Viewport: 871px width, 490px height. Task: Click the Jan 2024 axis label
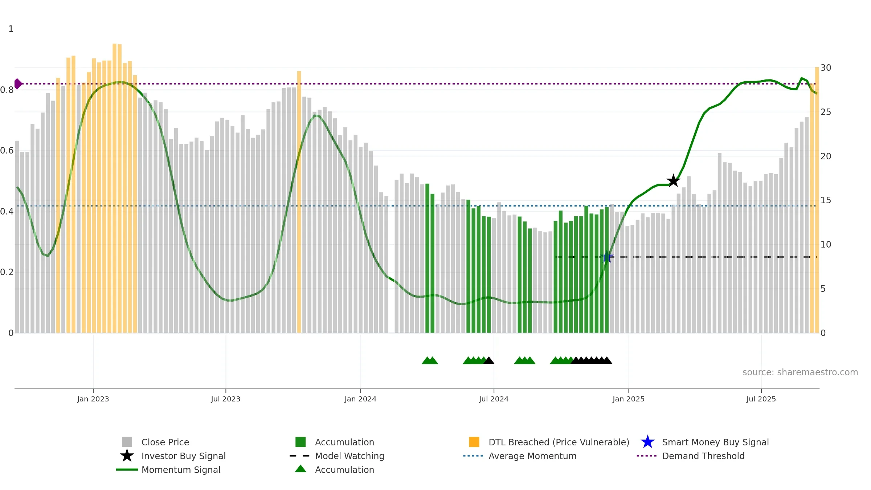click(360, 399)
